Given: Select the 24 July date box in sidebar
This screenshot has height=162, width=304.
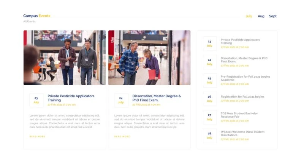Looking at the screenshot, I should [x=209, y=62].
